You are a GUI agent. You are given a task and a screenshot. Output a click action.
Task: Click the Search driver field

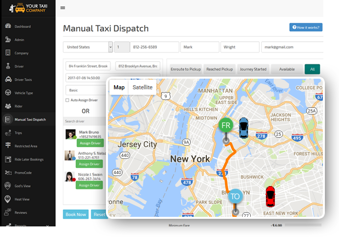pyautogui.click(x=85, y=121)
